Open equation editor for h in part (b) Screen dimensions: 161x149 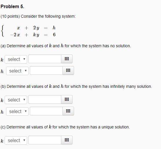pos(68,111)
